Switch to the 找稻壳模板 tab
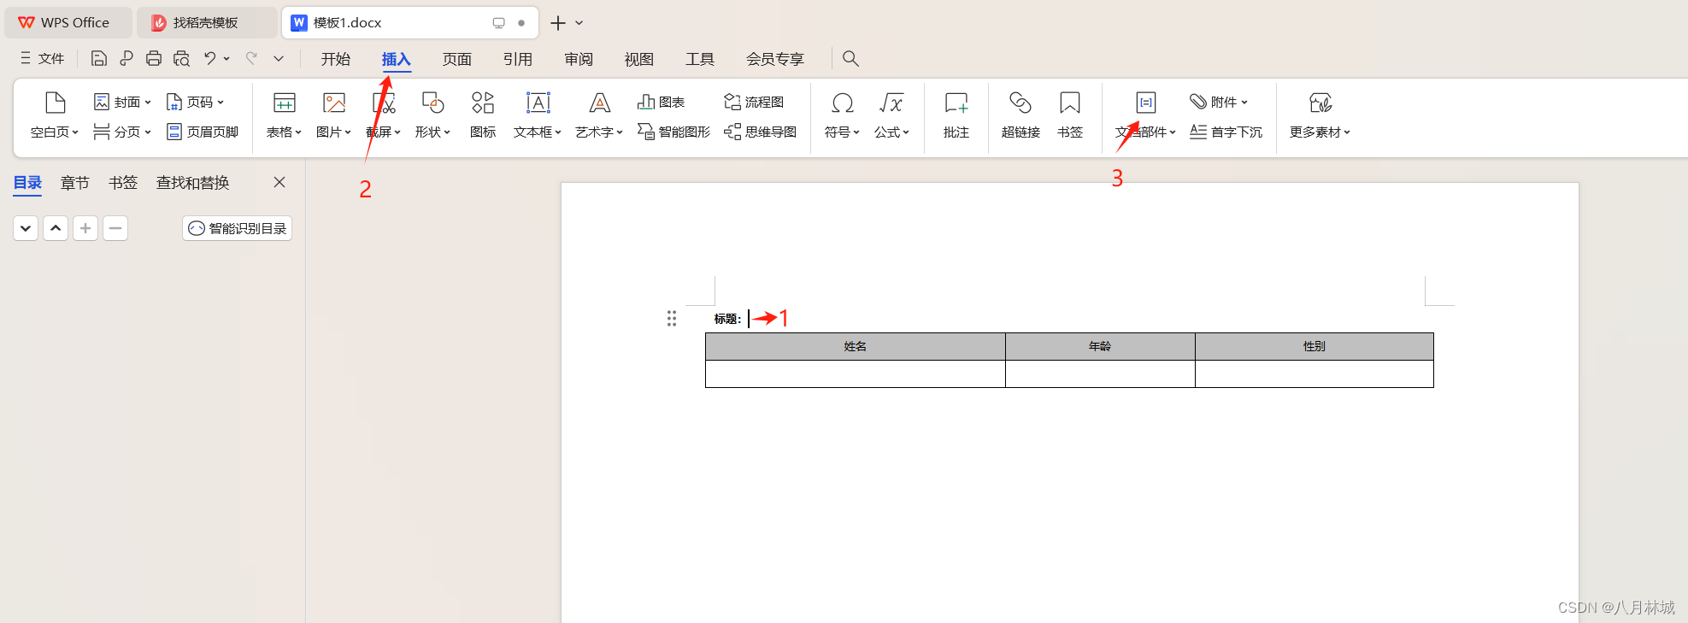The width and height of the screenshot is (1688, 623). [207, 23]
